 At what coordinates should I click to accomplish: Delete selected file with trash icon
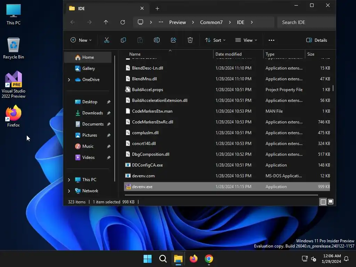(x=190, y=40)
